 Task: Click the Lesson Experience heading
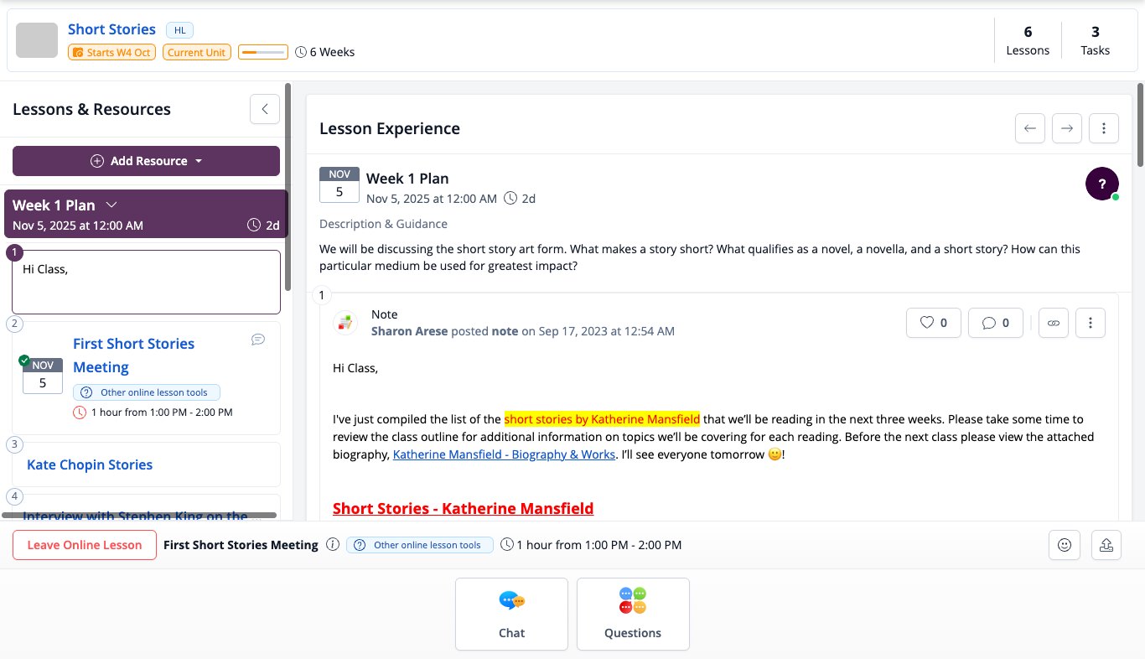click(x=390, y=128)
